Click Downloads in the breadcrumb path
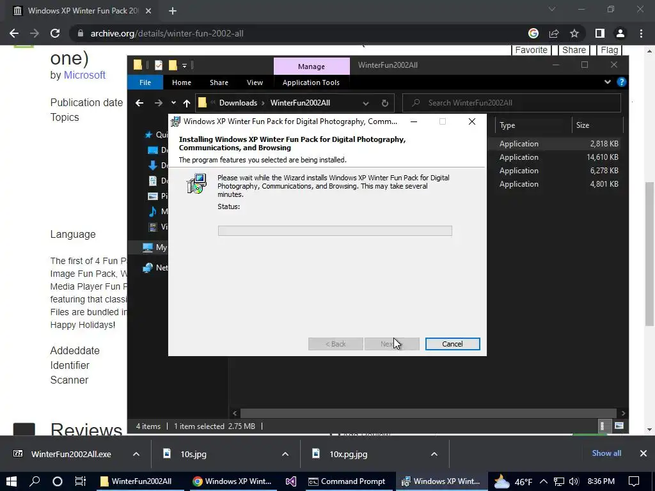The image size is (655, 491). (238, 103)
